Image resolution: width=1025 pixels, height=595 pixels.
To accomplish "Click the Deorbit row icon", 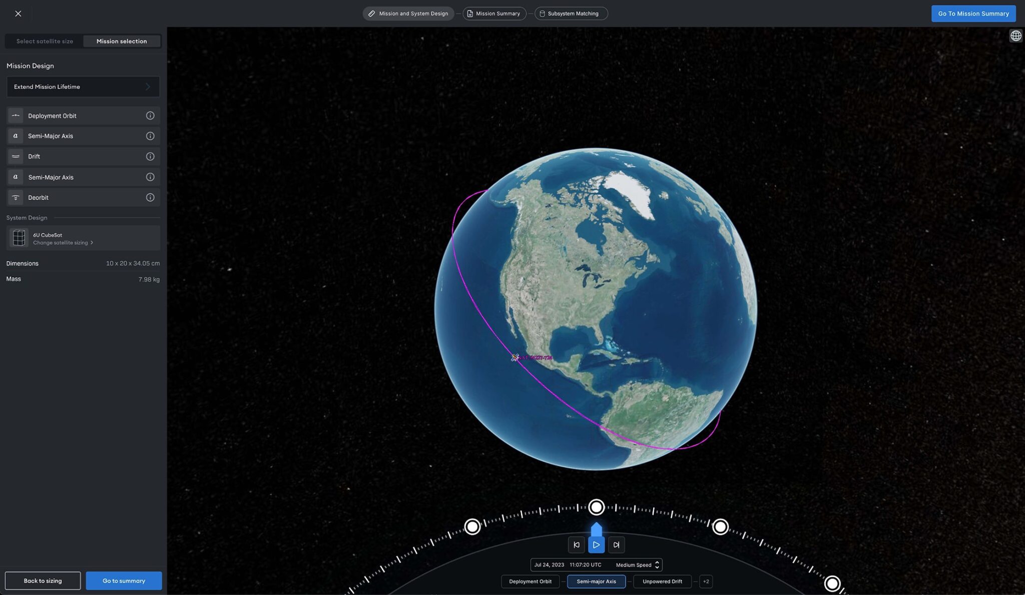I will pos(16,198).
